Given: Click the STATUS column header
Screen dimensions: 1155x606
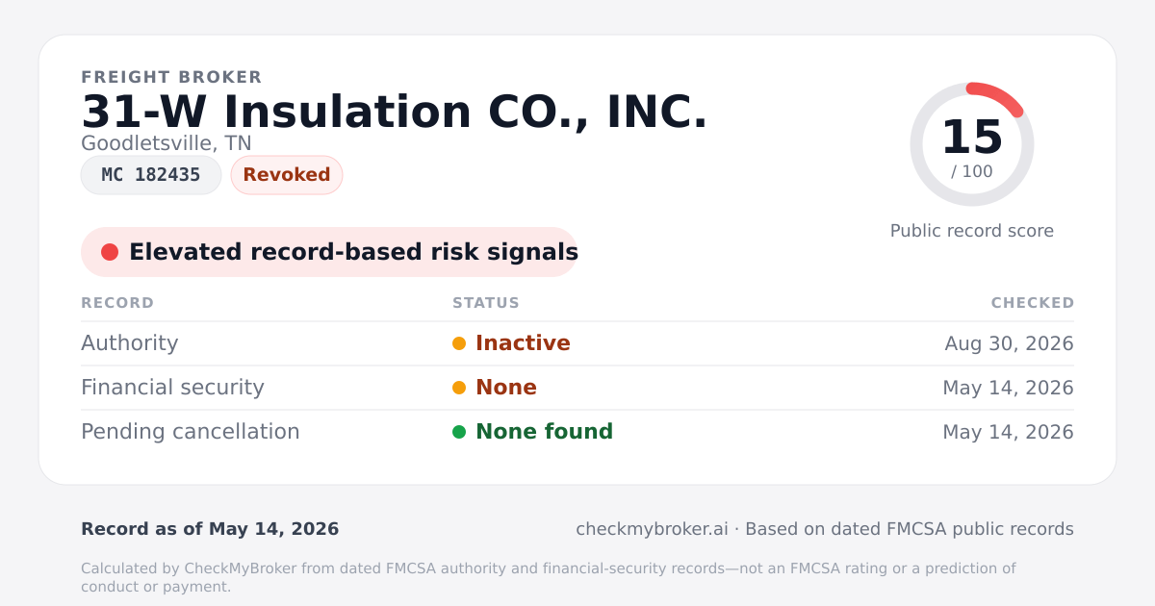Looking at the screenshot, I should (486, 303).
